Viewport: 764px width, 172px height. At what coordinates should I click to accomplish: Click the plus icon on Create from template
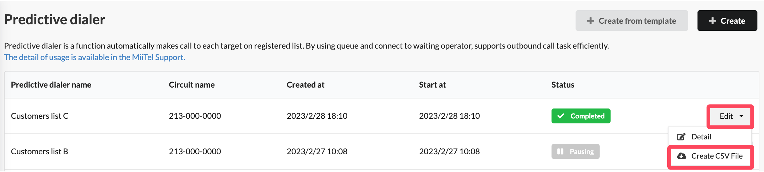590,21
